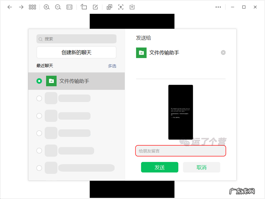The image size is (265, 199).
Task: Open the image edit tool
Action: click(95, 7)
